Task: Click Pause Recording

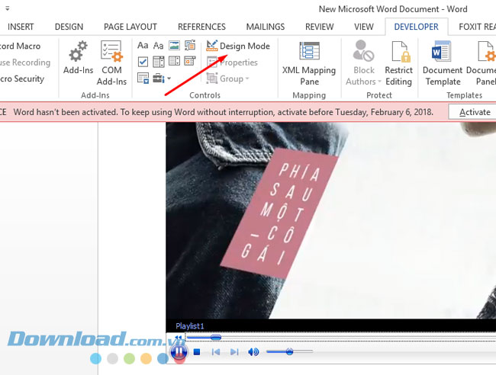Action: point(25,62)
